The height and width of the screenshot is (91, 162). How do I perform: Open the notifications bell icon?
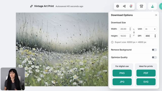click(131, 6)
